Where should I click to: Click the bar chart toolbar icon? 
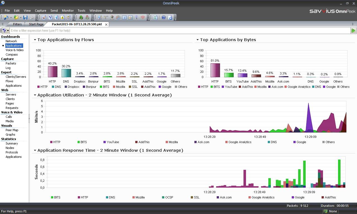coord(131,18)
